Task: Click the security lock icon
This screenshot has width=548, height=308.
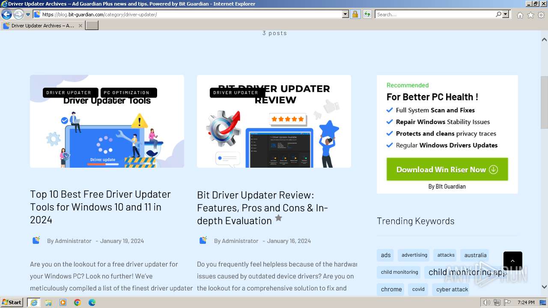Action: pyautogui.click(x=355, y=15)
